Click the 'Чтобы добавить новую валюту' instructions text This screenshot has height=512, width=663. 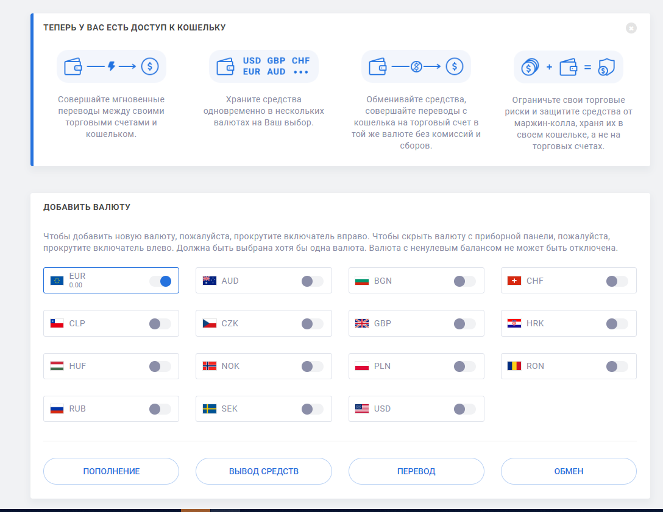pos(330,242)
